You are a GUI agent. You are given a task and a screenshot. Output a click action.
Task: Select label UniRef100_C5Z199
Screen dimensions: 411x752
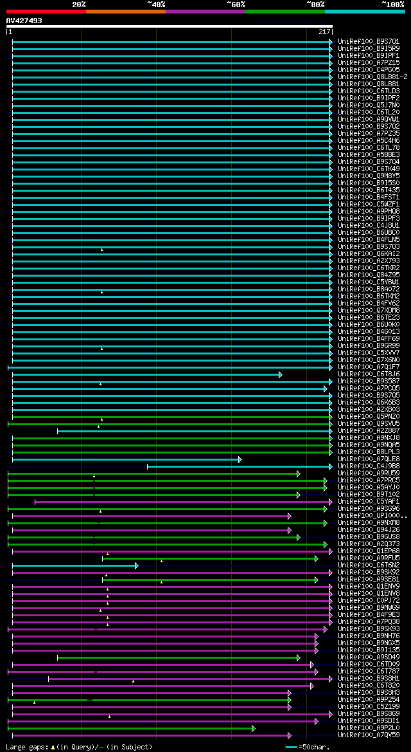coord(369,706)
